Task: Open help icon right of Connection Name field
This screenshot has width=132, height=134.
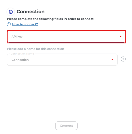Action: coord(123,59)
